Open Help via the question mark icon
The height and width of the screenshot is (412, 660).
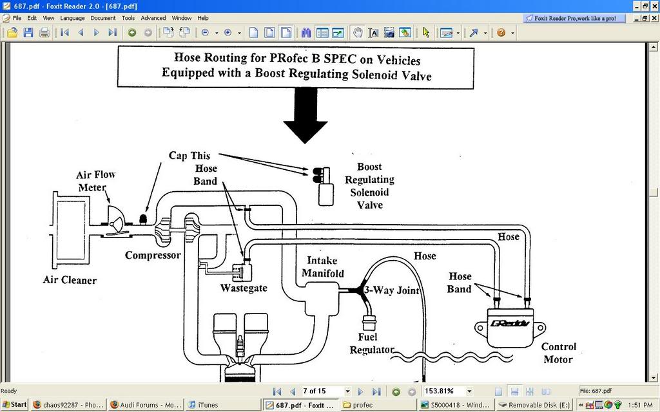coord(501,32)
